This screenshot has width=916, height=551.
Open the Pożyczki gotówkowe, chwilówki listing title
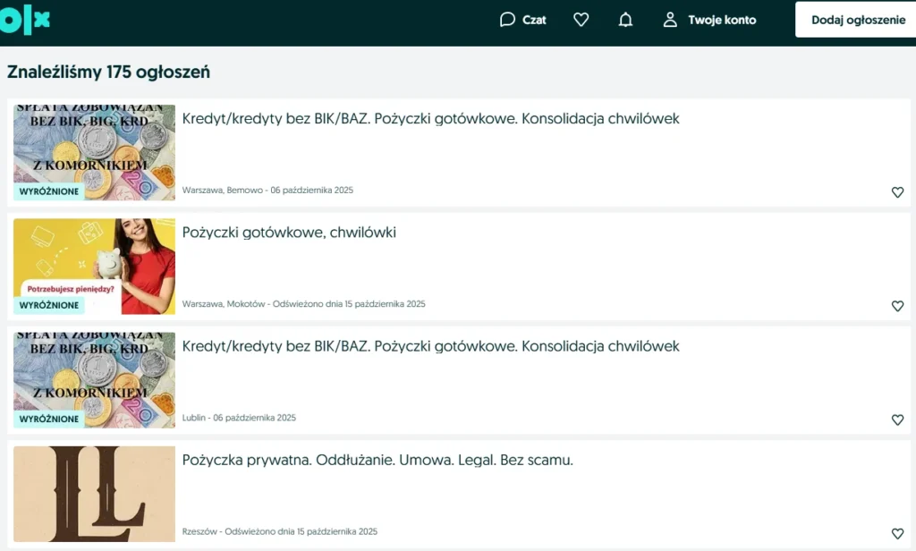pos(289,233)
